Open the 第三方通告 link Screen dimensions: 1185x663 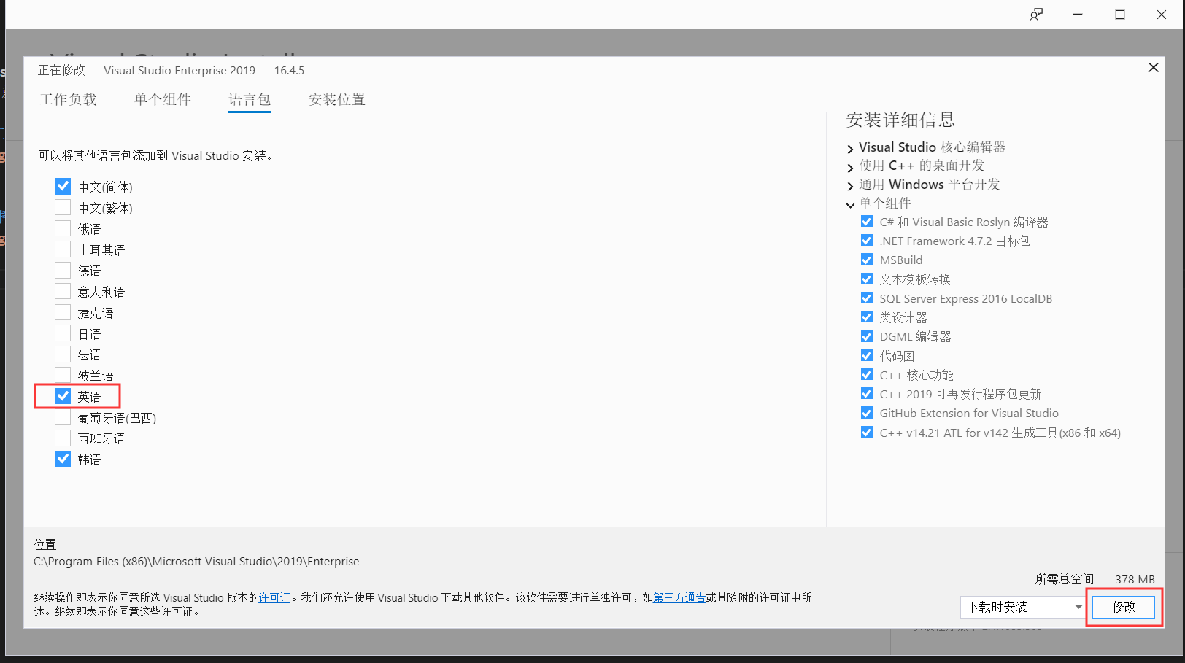click(679, 597)
